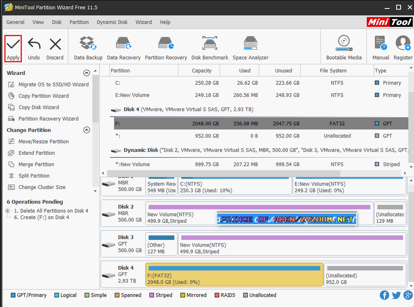The width and height of the screenshot is (414, 307).
Task: Sort by Type column header
Action: coord(391,70)
